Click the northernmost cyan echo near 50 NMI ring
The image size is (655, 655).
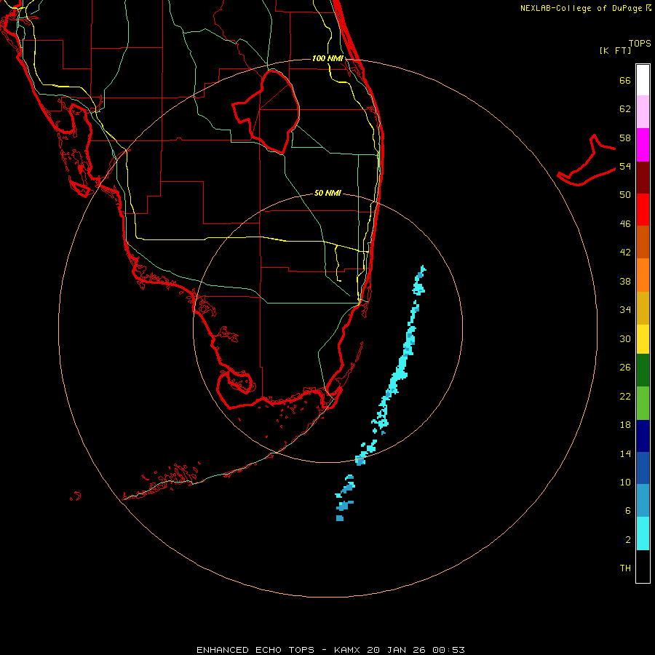[x=420, y=281]
